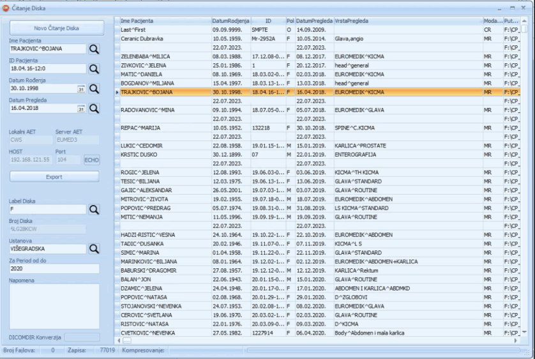535x359 pixels.
Task: Click magnifier next to Datum Pregleda
Action: click(94, 109)
